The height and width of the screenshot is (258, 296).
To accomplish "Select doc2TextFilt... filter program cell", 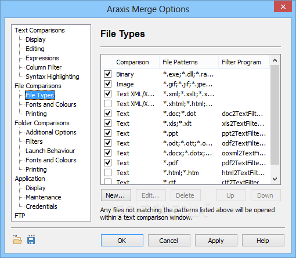I will pyautogui.click(x=243, y=114).
